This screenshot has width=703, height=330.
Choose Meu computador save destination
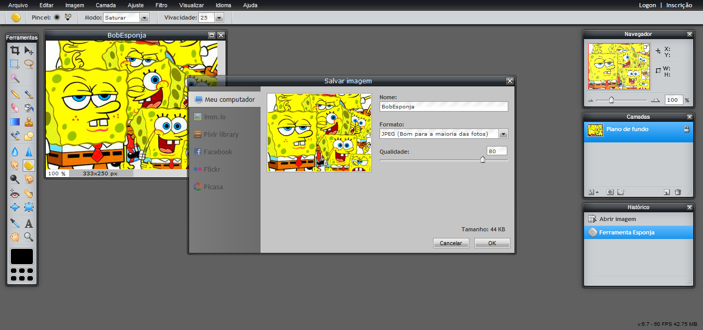point(225,100)
